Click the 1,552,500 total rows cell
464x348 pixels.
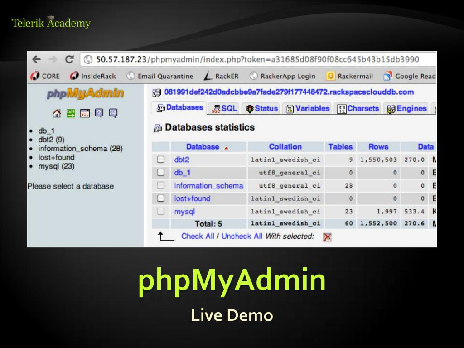(378, 223)
